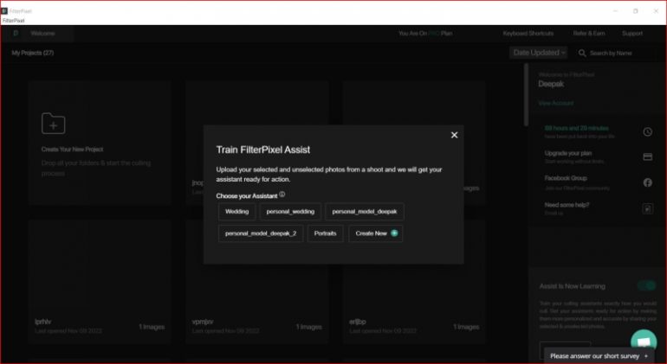Choose the personal_model_deepak_2 assistant
This screenshot has height=364, width=667.
click(261, 233)
